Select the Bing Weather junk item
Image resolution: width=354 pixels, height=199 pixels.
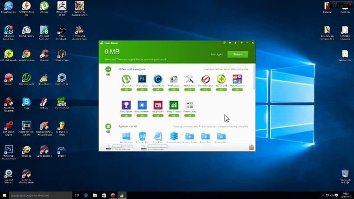142,105
